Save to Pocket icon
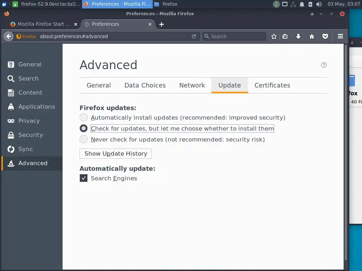Viewport: 362px width, 271px height. tap(325, 36)
